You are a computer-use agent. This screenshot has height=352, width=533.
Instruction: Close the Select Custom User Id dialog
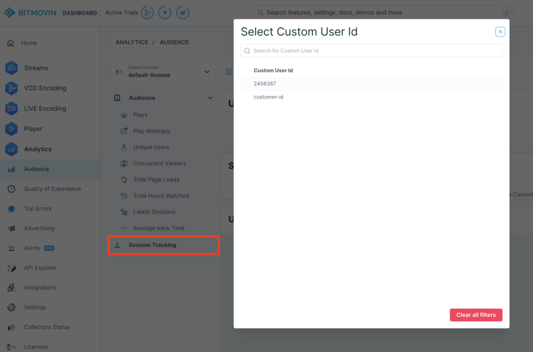click(x=500, y=32)
